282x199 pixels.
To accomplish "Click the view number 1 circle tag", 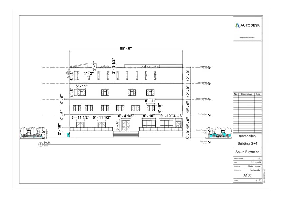I will (40, 144).
